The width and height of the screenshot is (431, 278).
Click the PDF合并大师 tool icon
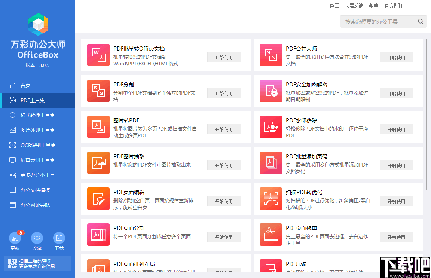tap(270, 55)
